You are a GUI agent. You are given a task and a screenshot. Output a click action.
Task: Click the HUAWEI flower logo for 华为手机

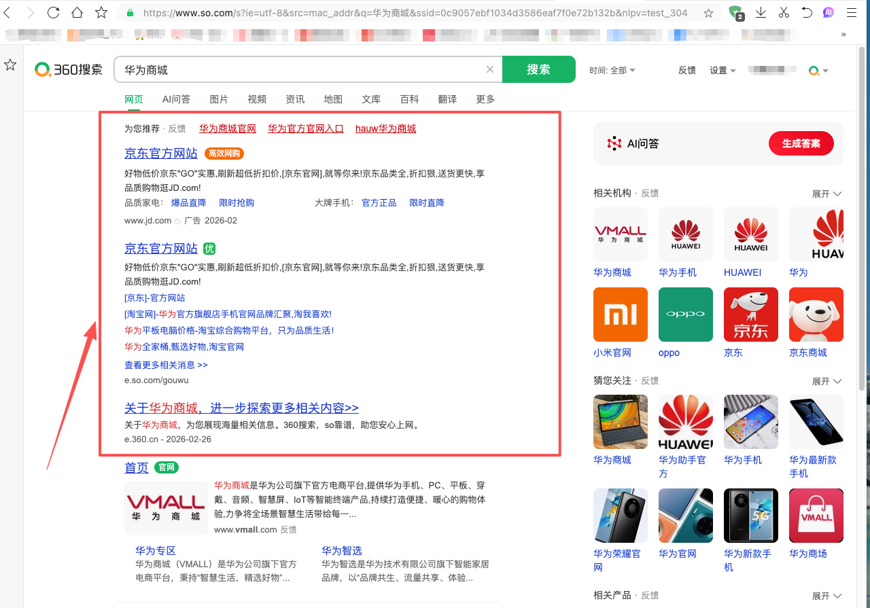[x=685, y=234]
